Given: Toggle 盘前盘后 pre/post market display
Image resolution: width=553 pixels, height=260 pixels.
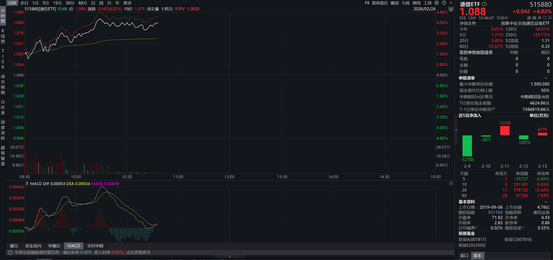Looking at the screenshot, I should pos(379,3).
